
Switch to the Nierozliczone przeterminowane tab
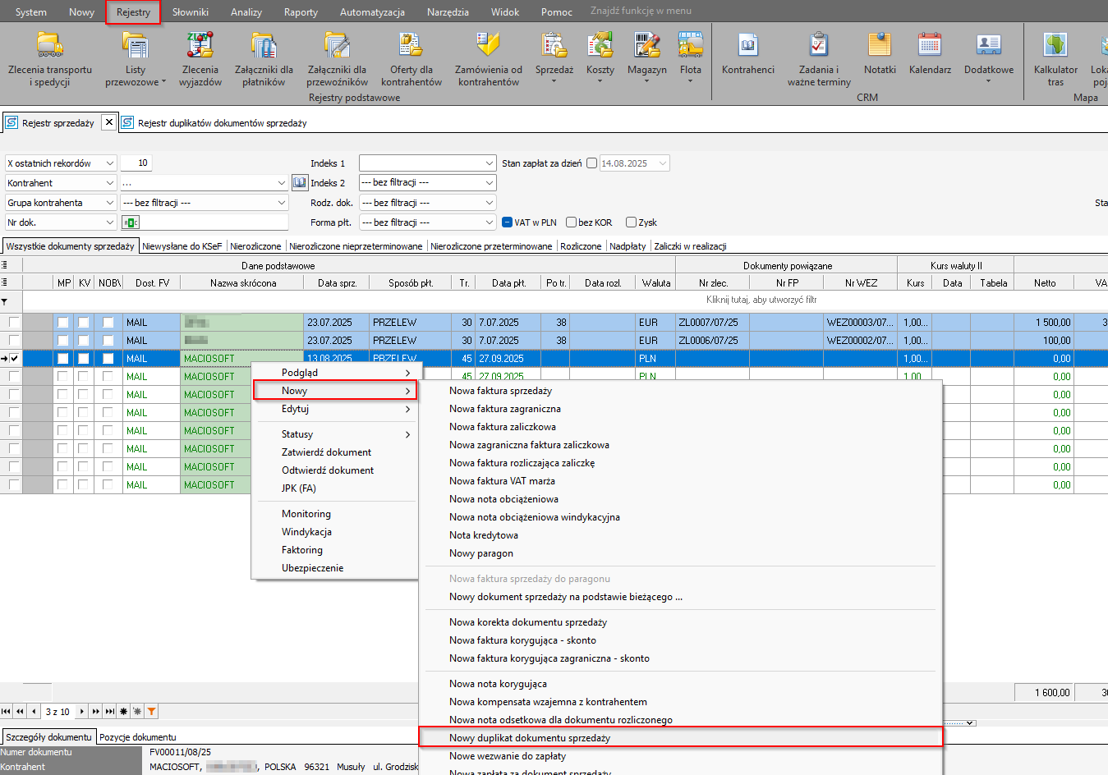coord(491,246)
